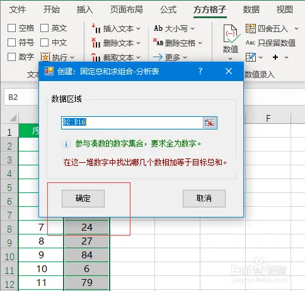The width and height of the screenshot is (305, 291).
Task: Switch to the 开始 ribbon tab
Action: pos(52,9)
